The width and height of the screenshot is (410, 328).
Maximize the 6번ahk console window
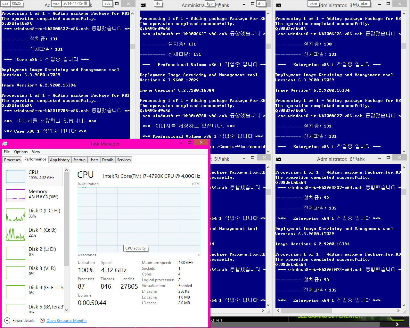pos(388,157)
